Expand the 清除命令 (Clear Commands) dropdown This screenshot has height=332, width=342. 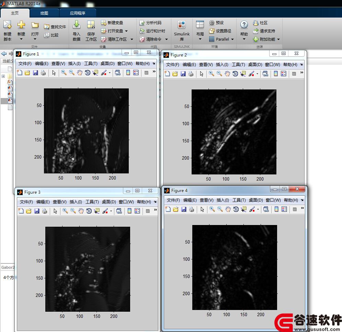coord(167,39)
